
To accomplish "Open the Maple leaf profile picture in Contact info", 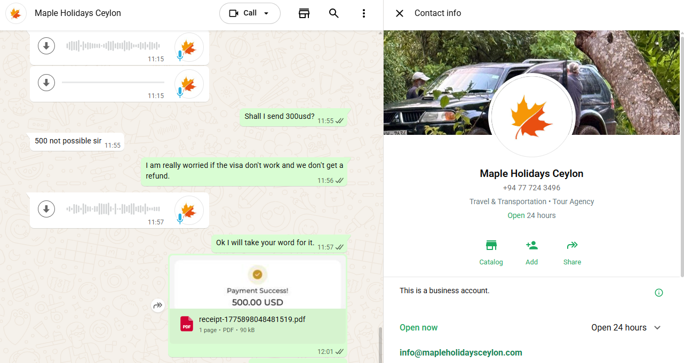I will coord(531,116).
